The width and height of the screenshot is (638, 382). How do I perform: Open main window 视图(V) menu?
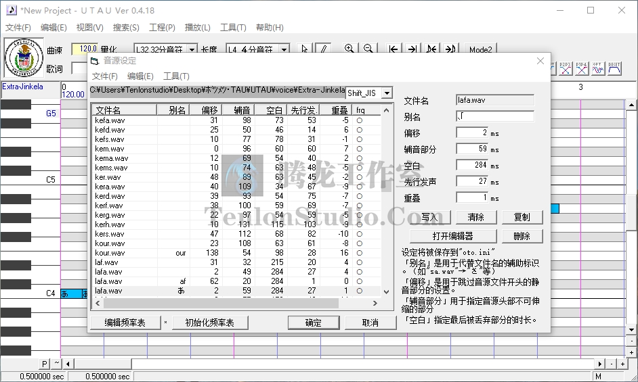tap(89, 27)
